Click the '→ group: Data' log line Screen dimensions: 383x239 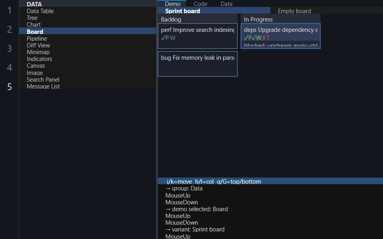(x=184, y=188)
